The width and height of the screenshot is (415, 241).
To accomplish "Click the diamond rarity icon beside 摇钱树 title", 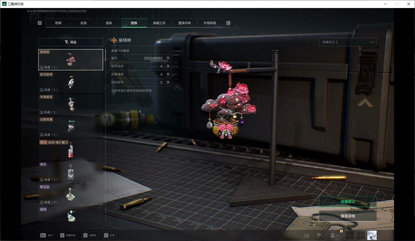I will (114, 40).
